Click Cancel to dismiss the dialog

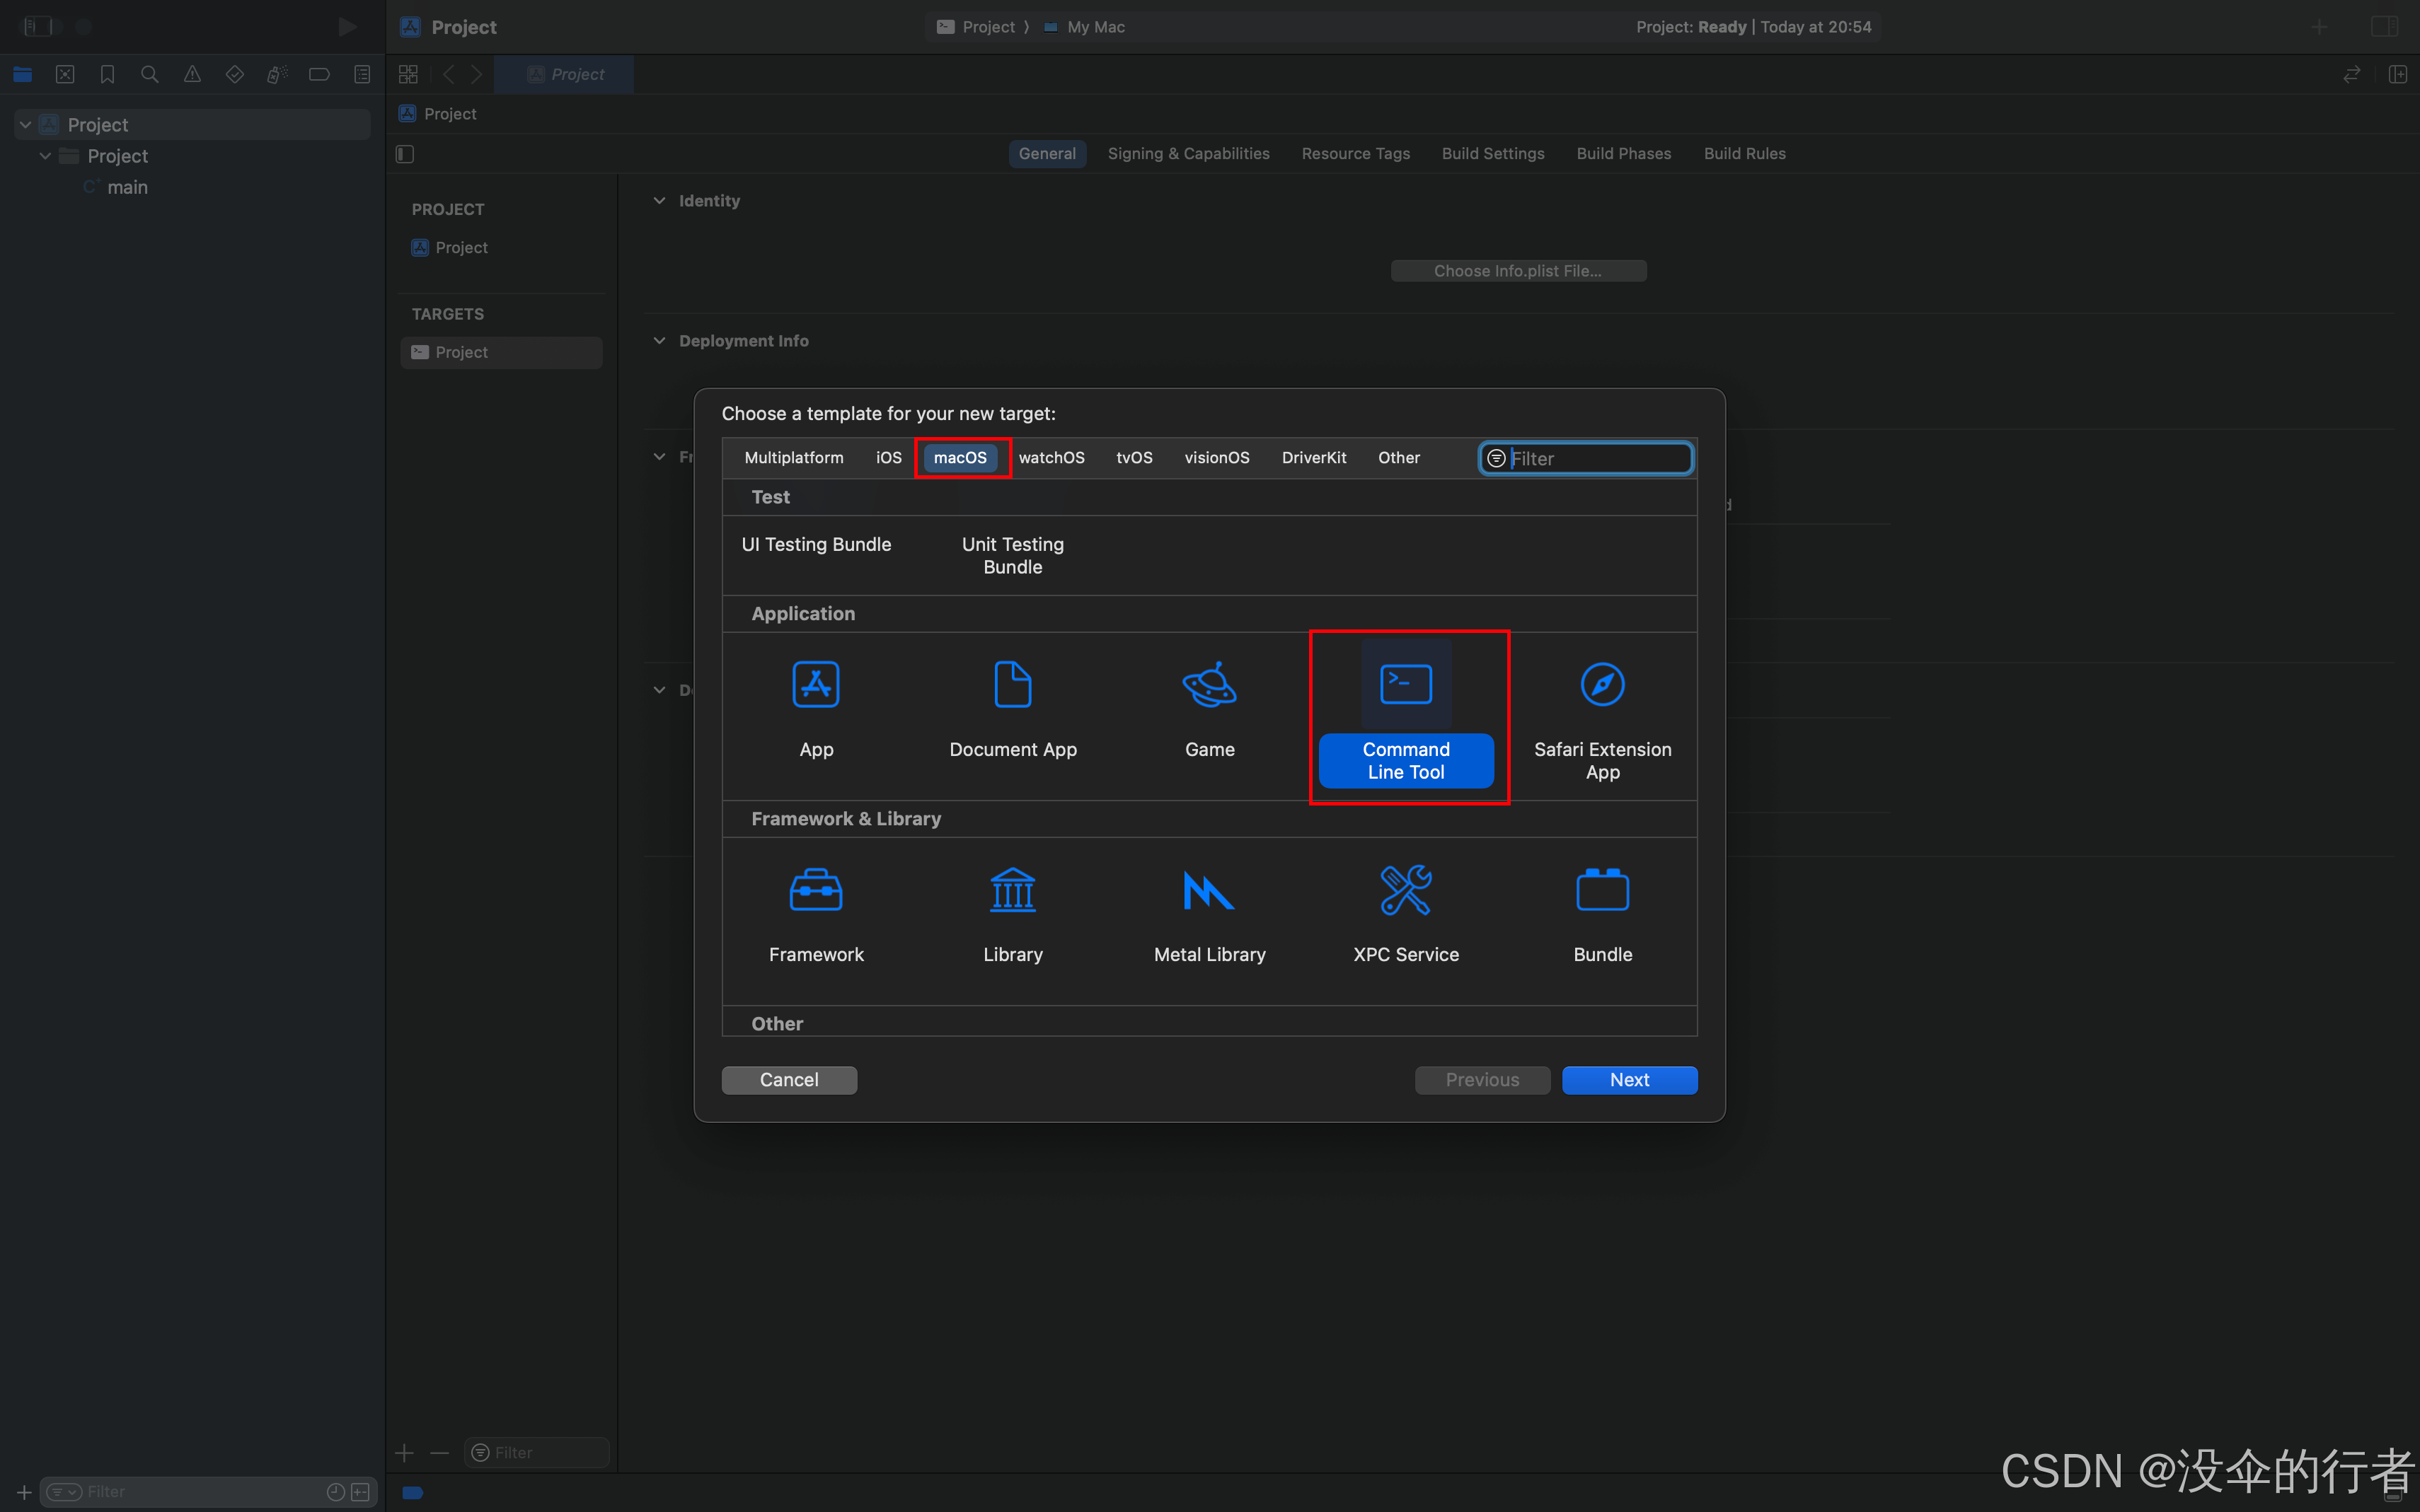788,1078
